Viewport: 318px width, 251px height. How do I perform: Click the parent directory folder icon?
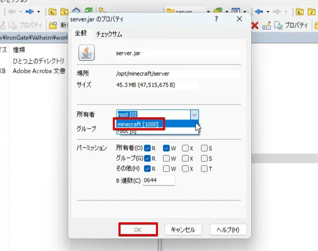53,11
